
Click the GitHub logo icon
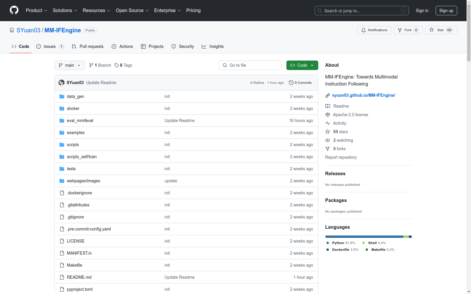(14, 10)
